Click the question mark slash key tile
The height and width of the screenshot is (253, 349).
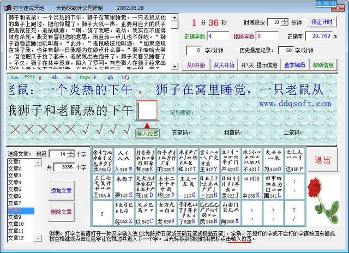click(294, 213)
